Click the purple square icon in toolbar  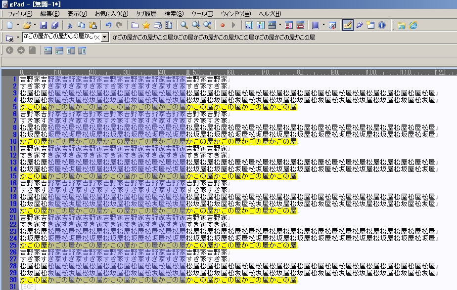click(316, 25)
